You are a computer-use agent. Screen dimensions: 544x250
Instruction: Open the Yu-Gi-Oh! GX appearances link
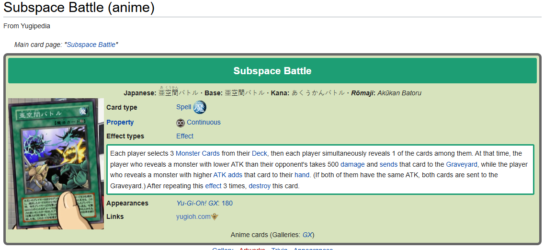point(198,203)
